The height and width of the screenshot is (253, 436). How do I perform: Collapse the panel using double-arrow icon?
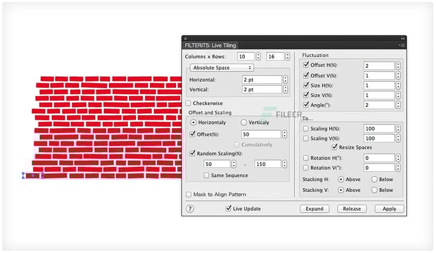click(403, 39)
